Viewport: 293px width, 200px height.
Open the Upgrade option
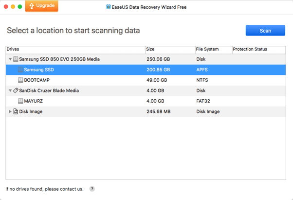42,6
